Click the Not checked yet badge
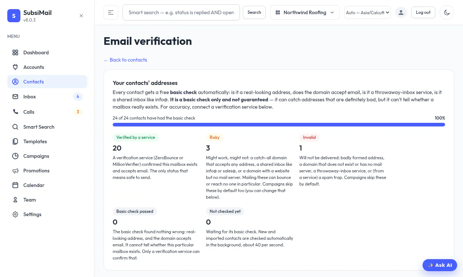Screen dimensions: 463x277 pos(225,211)
